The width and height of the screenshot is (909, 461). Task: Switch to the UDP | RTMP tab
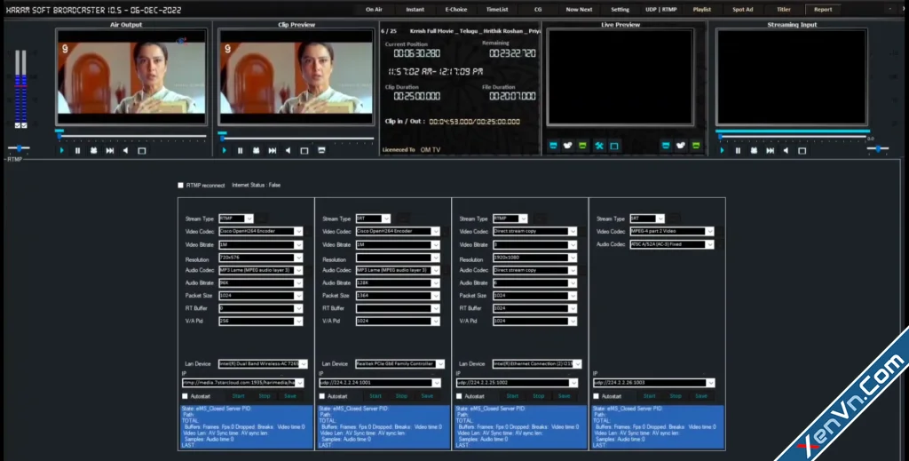coord(660,9)
